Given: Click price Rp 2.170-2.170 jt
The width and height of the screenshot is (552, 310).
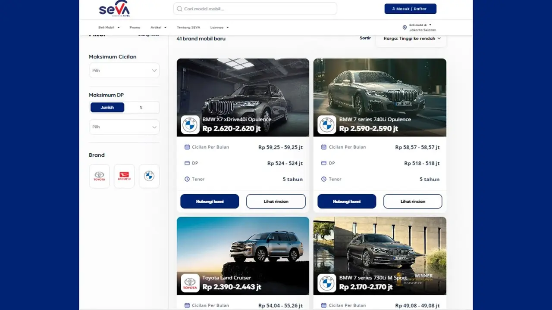Looking at the screenshot, I should (x=366, y=287).
